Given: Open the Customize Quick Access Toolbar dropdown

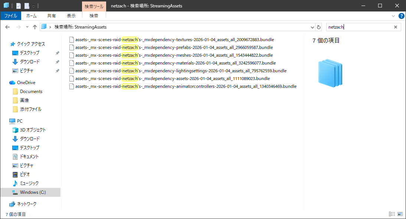Looking at the screenshot, I should [33, 6].
